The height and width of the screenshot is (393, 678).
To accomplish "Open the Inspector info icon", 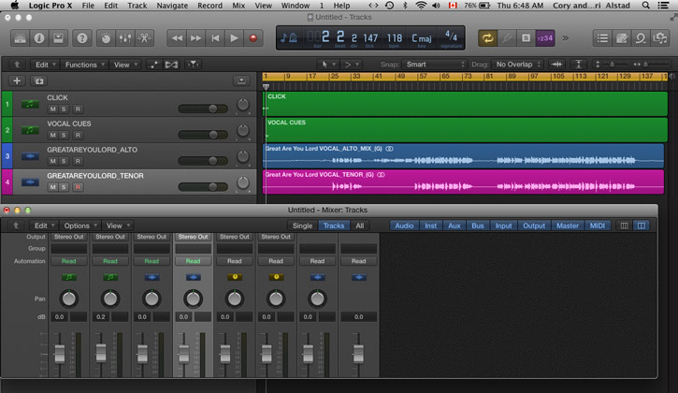I will coord(39,38).
